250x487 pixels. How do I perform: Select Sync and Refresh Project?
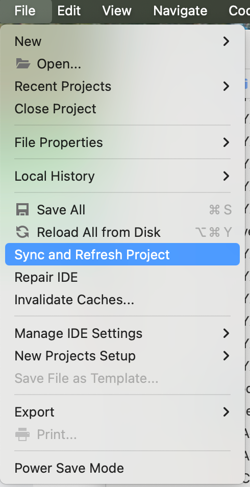122,255
